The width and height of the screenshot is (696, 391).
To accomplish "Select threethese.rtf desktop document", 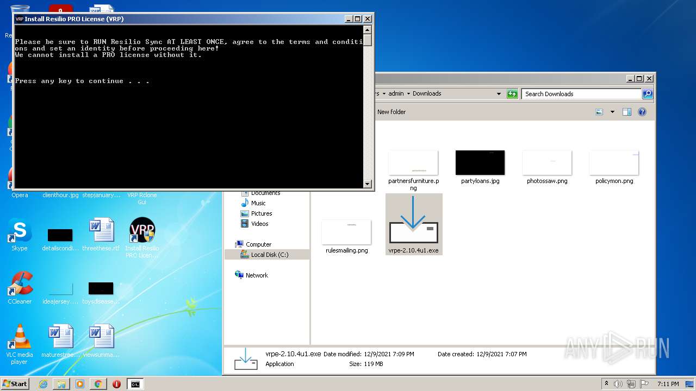I will click(x=101, y=235).
